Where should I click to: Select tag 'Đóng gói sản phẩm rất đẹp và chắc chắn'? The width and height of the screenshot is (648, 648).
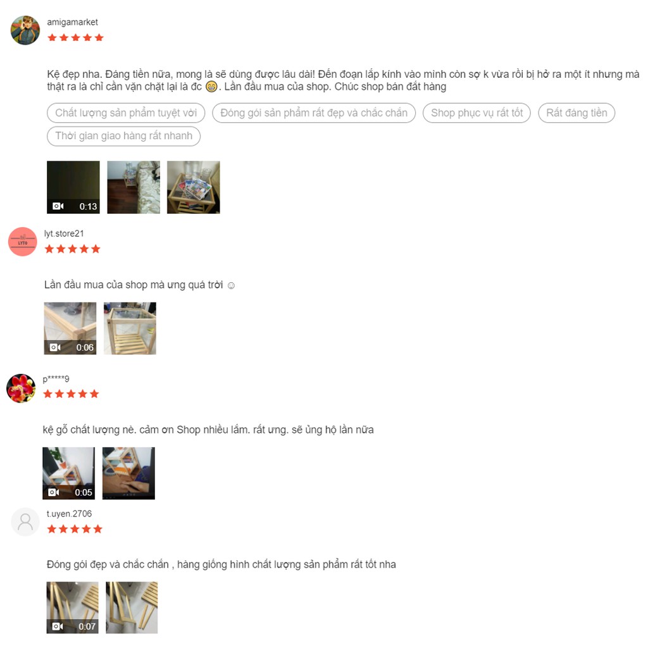(314, 113)
